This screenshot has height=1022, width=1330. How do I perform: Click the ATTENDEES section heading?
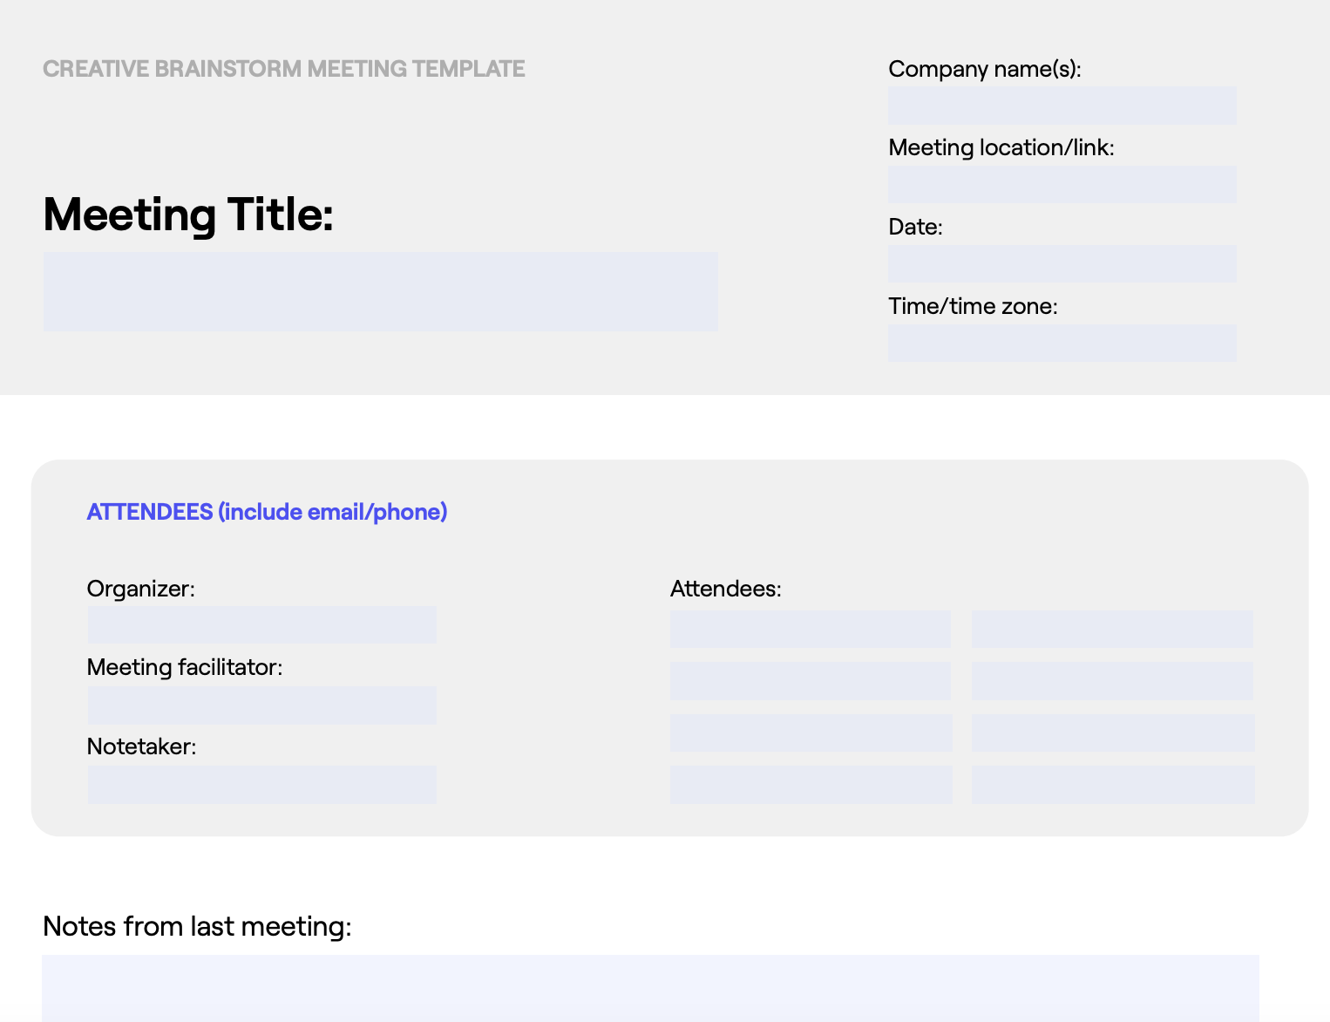(x=267, y=512)
